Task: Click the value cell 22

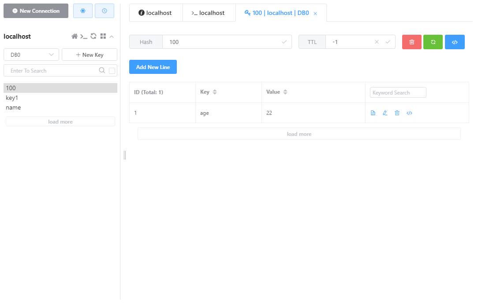Action: (x=314, y=113)
